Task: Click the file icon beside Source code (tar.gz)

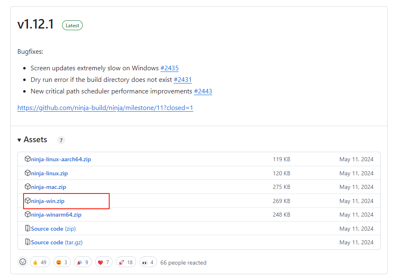Action: tap(28, 242)
